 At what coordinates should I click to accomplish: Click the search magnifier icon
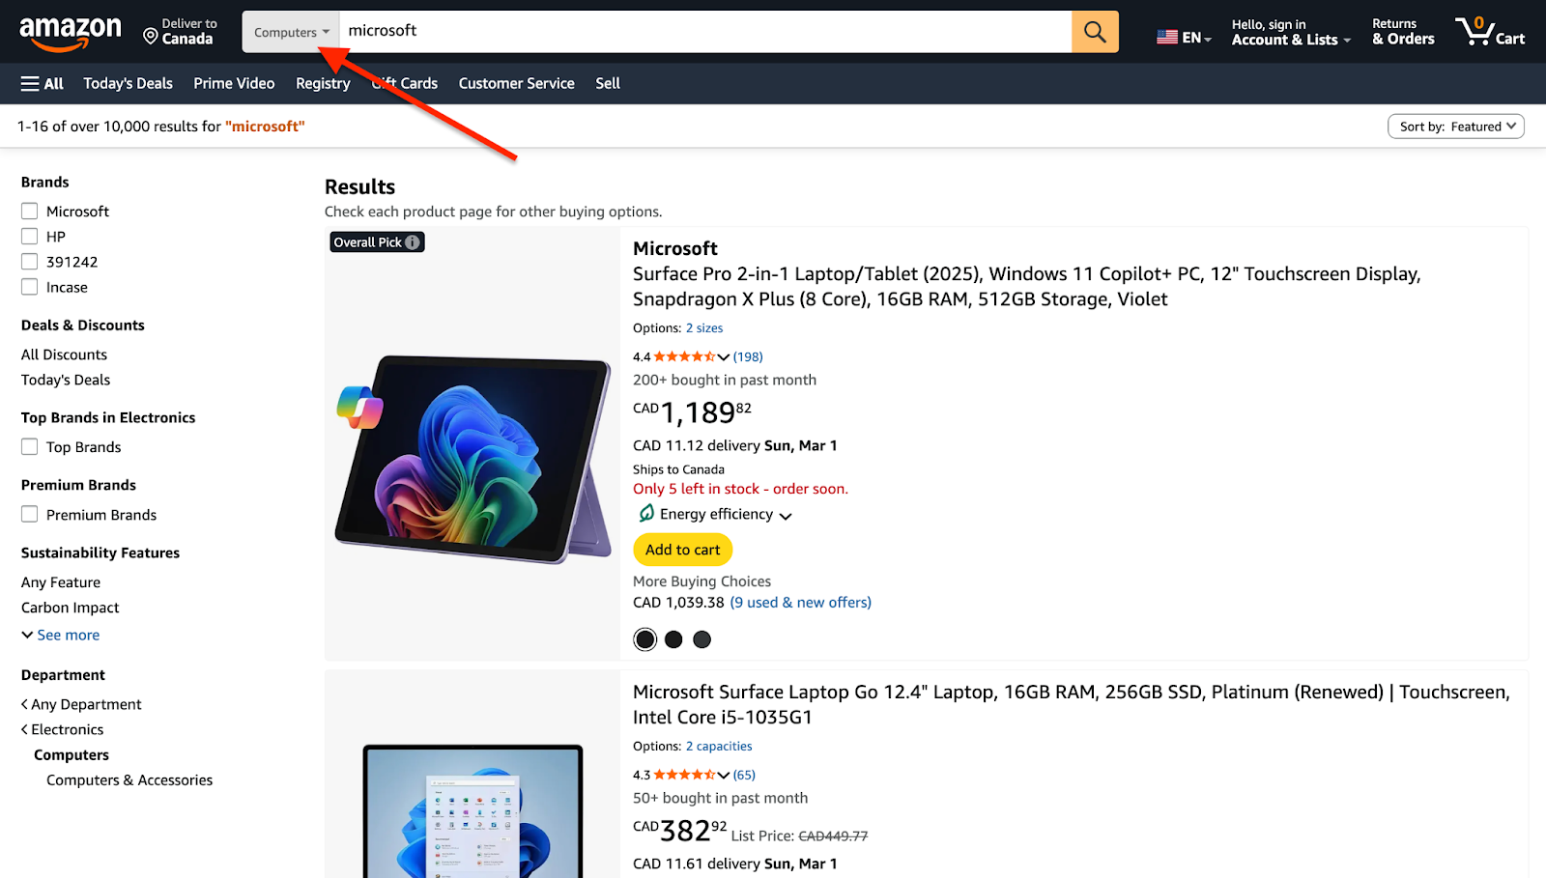click(x=1094, y=31)
